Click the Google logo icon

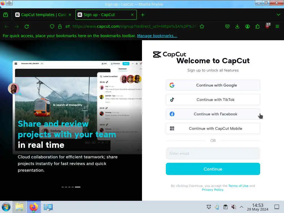pos(172,85)
